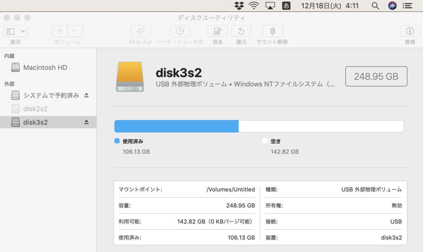Run First Aid stethoscope icon
This screenshot has width=423, height=252.
pyautogui.click(x=140, y=31)
